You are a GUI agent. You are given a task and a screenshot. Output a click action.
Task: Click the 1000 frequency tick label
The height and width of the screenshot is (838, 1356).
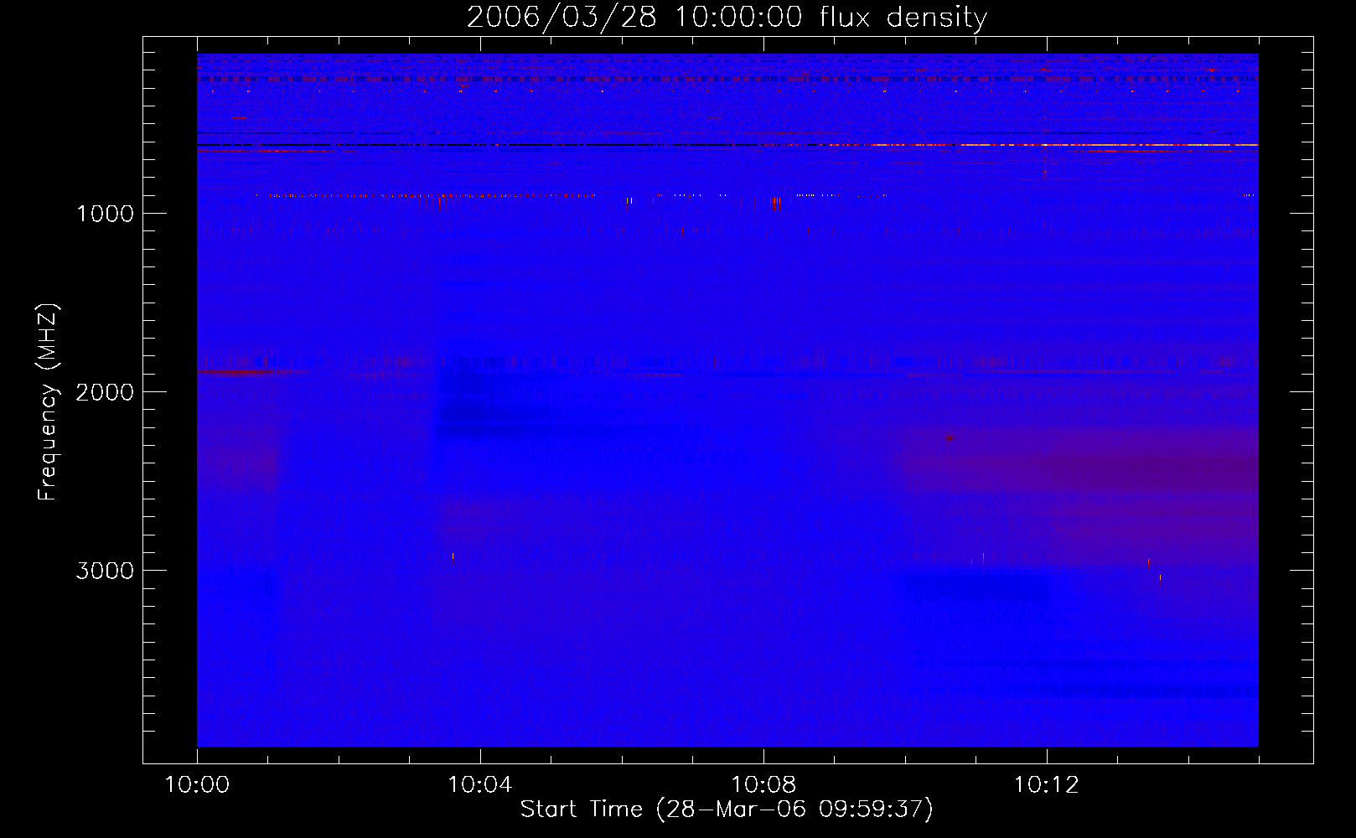click(x=105, y=214)
